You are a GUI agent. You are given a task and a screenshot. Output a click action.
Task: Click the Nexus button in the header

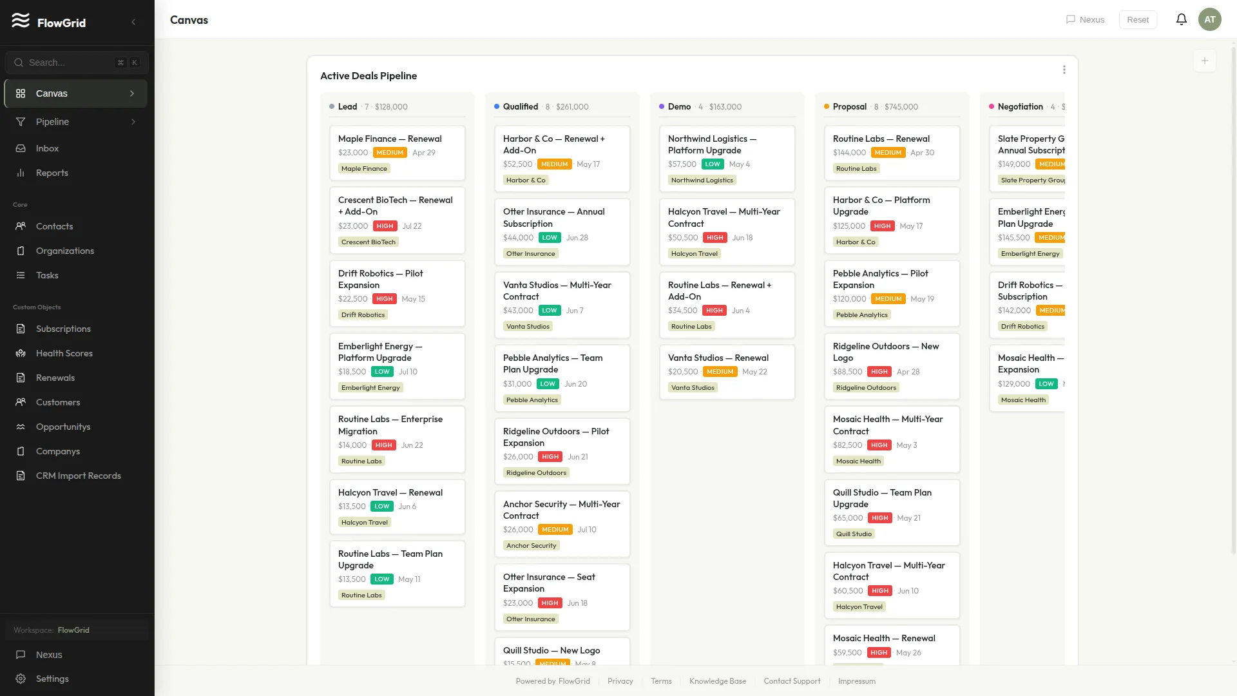pyautogui.click(x=1085, y=19)
